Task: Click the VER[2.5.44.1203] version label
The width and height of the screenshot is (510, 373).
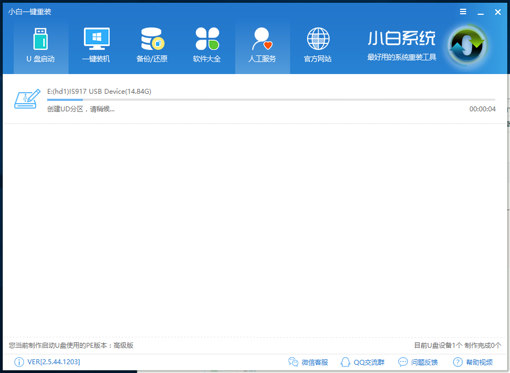Action: (52, 362)
